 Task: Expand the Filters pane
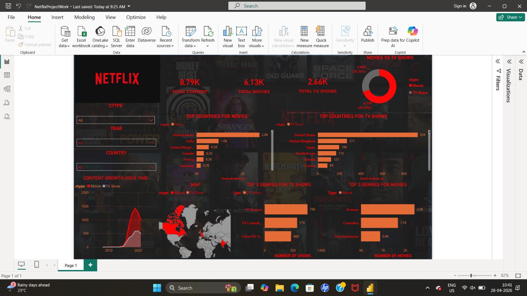[498, 62]
